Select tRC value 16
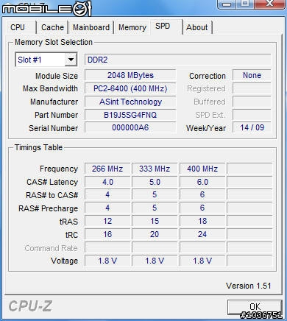287x321 pixels. [x=107, y=234]
